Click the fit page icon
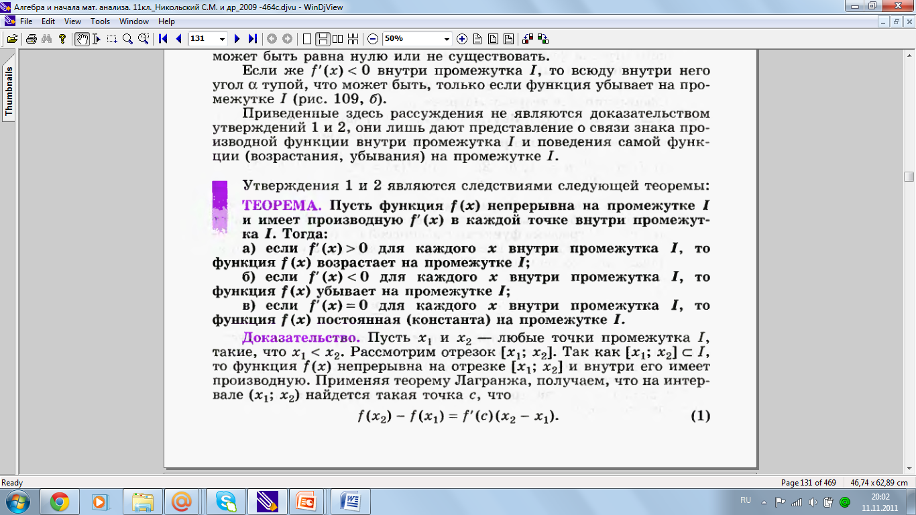This screenshot has height=515, width=916. [x=508, y=39]
